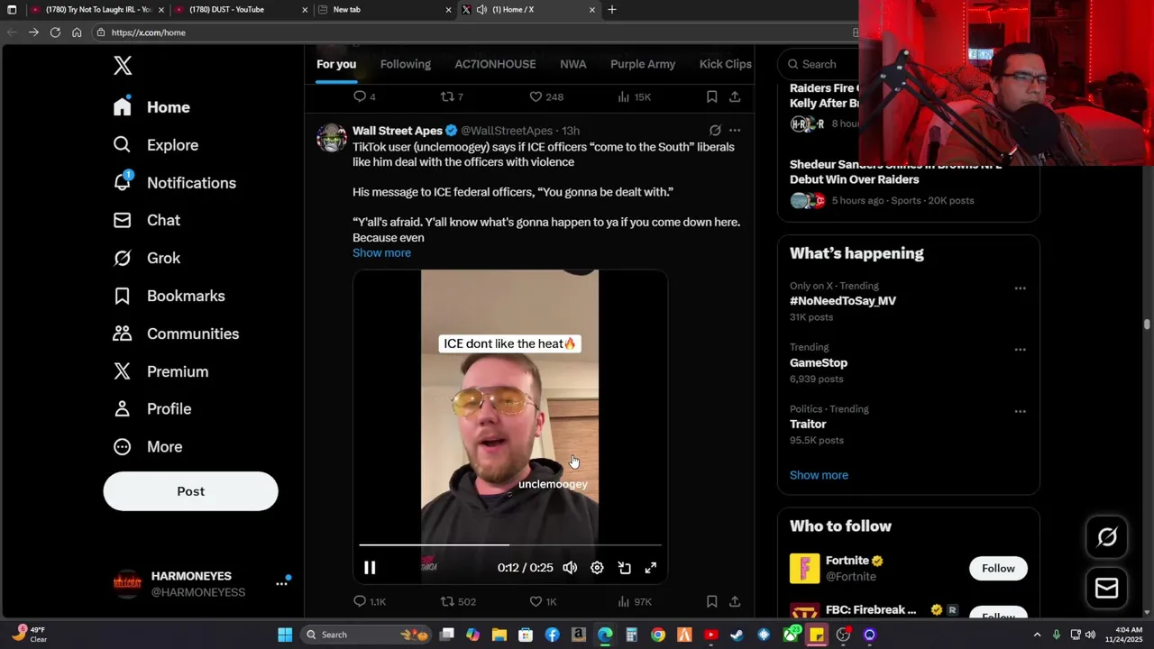
Task: Open Grok in the sidebar
Action: [146, 258]
